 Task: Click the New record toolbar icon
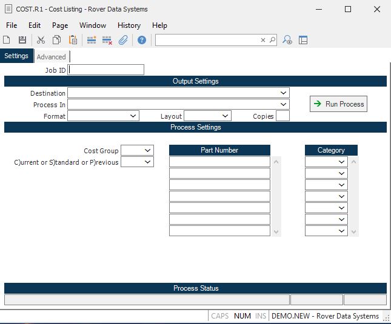[7, 40]
